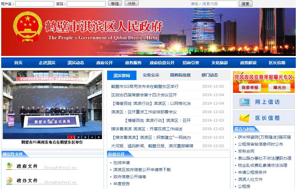This screenshot has height=189, width=297.
Task: Open 招商引资 navigation item
Action: tap(191, 63)
